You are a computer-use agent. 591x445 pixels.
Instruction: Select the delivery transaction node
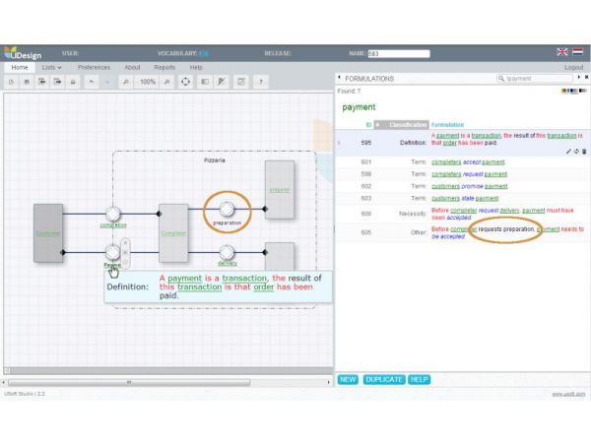227,252
